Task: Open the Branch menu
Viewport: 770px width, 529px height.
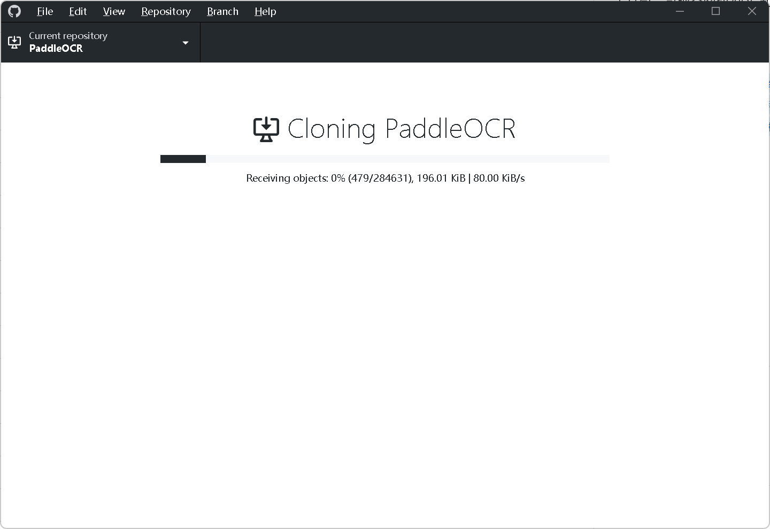Action: pos(222,11)
